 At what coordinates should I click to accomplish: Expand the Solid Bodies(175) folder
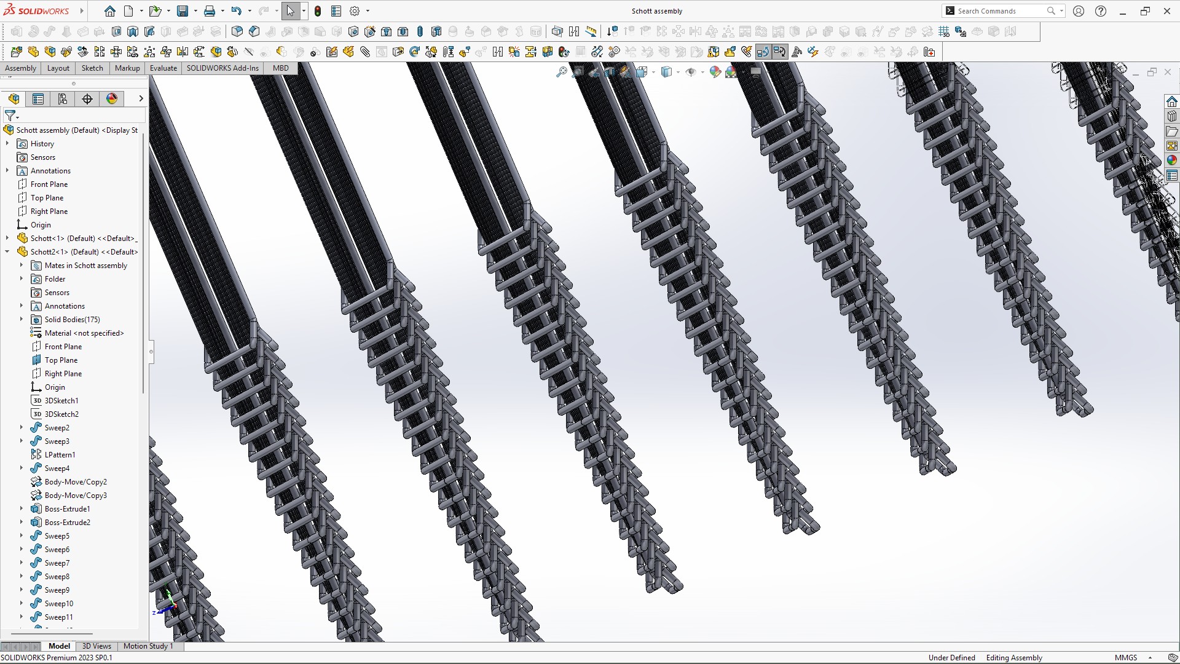coord(22,320)
